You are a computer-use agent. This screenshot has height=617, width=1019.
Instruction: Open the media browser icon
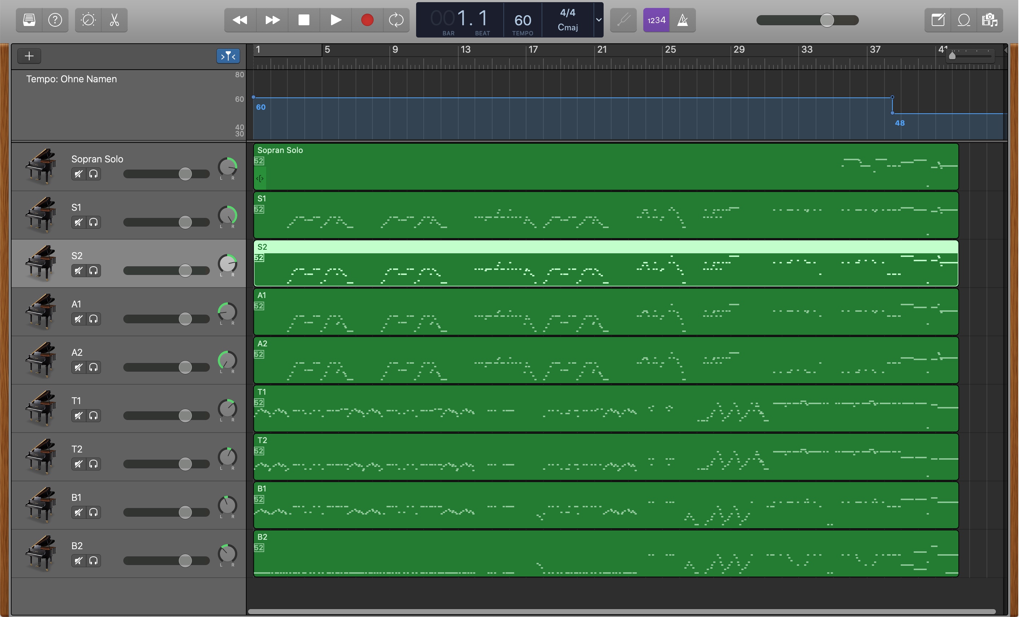click(990, 20)
